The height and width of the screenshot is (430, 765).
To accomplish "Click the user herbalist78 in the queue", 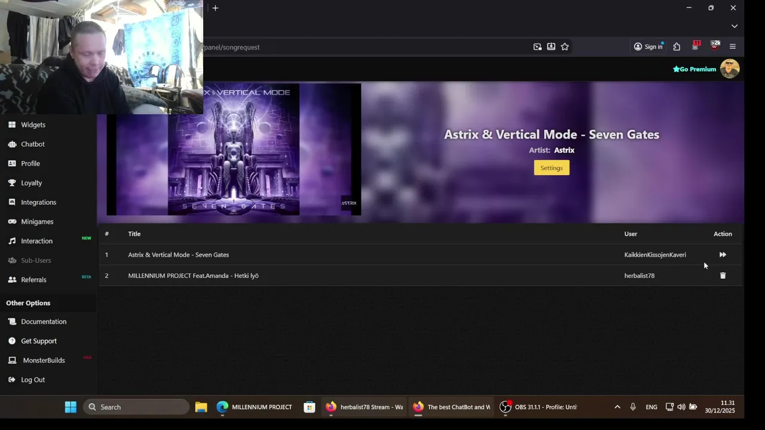I will tap(639, 276).
